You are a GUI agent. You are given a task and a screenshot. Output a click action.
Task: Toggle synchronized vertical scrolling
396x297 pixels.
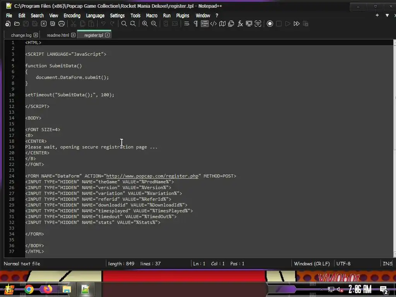(166, 24)
